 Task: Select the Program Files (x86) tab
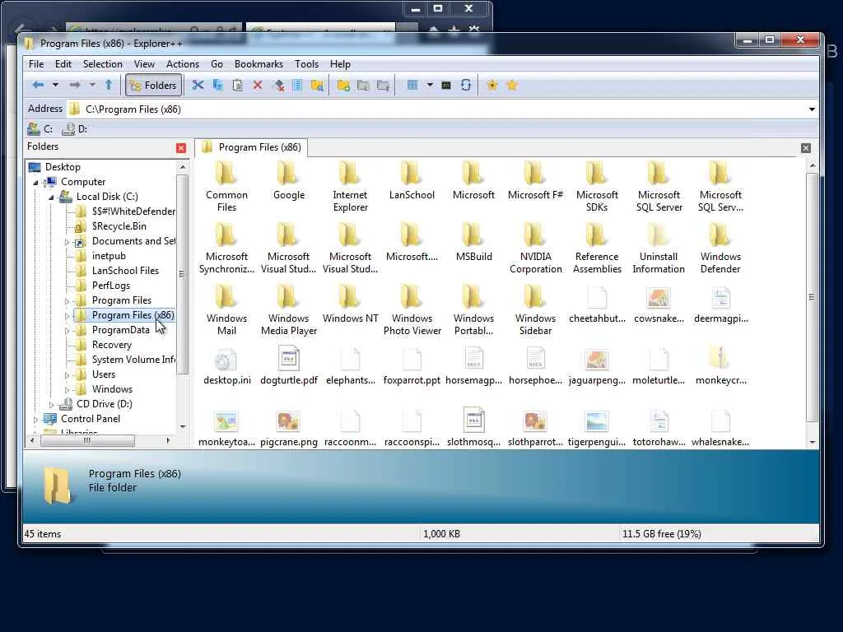pos(251,147)
